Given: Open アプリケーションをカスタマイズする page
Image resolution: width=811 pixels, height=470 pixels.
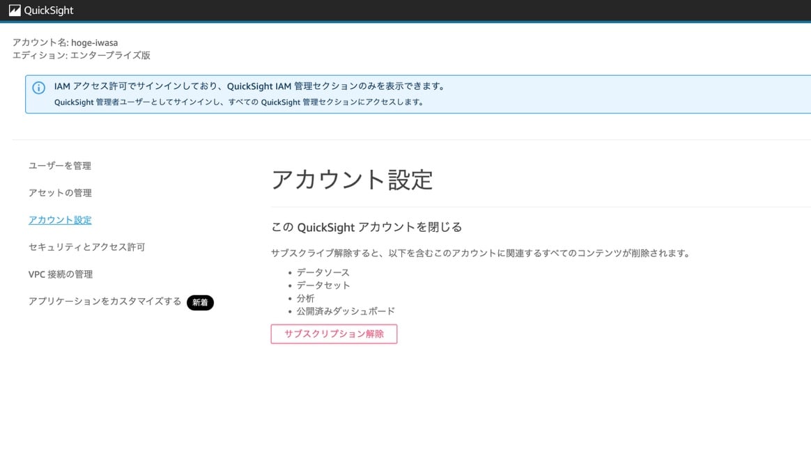Looking at the screenshot, I should point(105,301).
